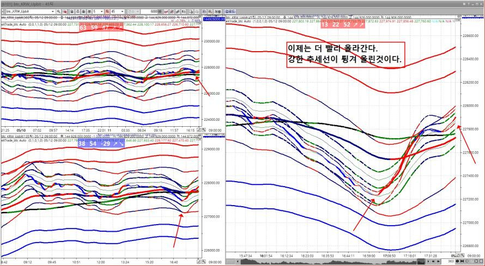Click the bowtie compress icon in bottom bar

[462, 261]
